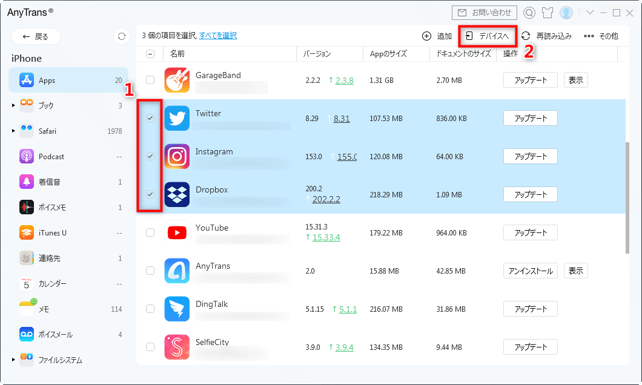Update YouTube with アップデート button
This screenshot has height=385, width=642.
point(530,232)
